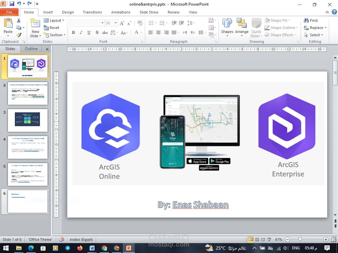Click the Format Painter brush icon
Image resolution: width=338 pixels, height=253 pixels.
[x=19, y=35]
